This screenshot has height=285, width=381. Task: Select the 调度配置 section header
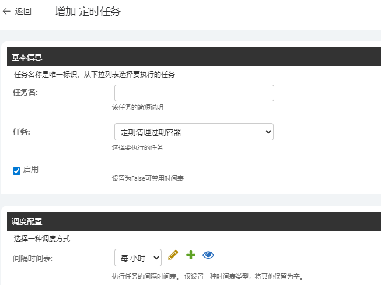click(x=27, y=221)
